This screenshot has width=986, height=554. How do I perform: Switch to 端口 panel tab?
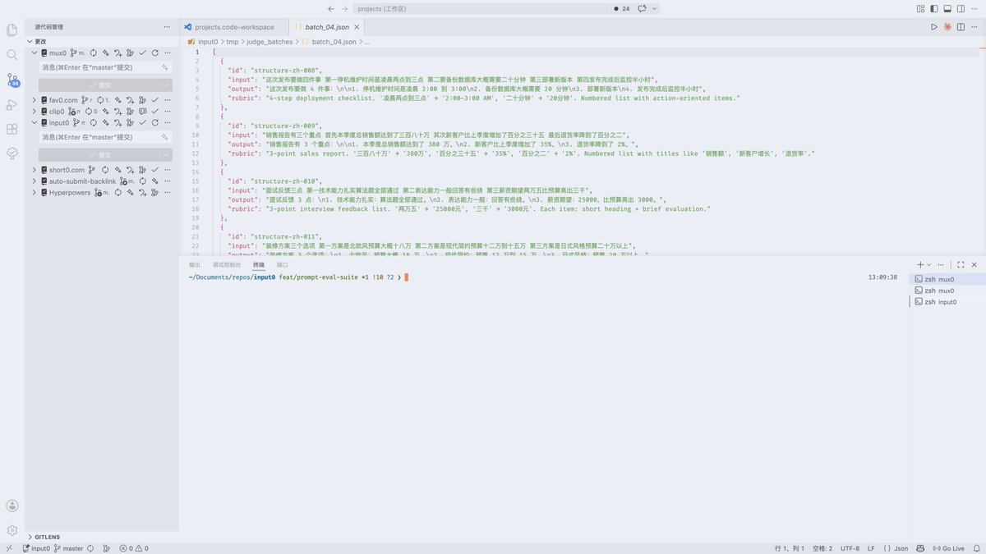pyautogui.click(x=283, y=265)
